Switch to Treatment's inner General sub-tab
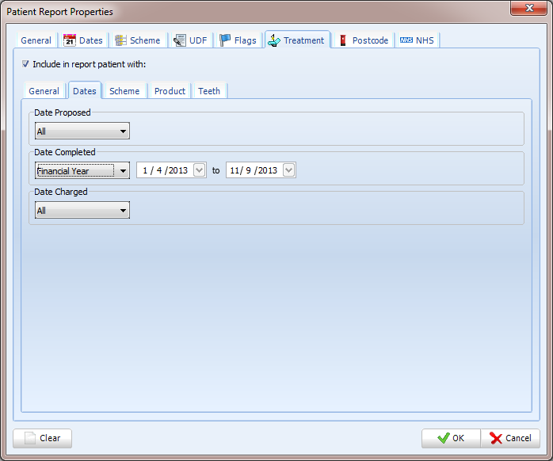 (44, 91)
